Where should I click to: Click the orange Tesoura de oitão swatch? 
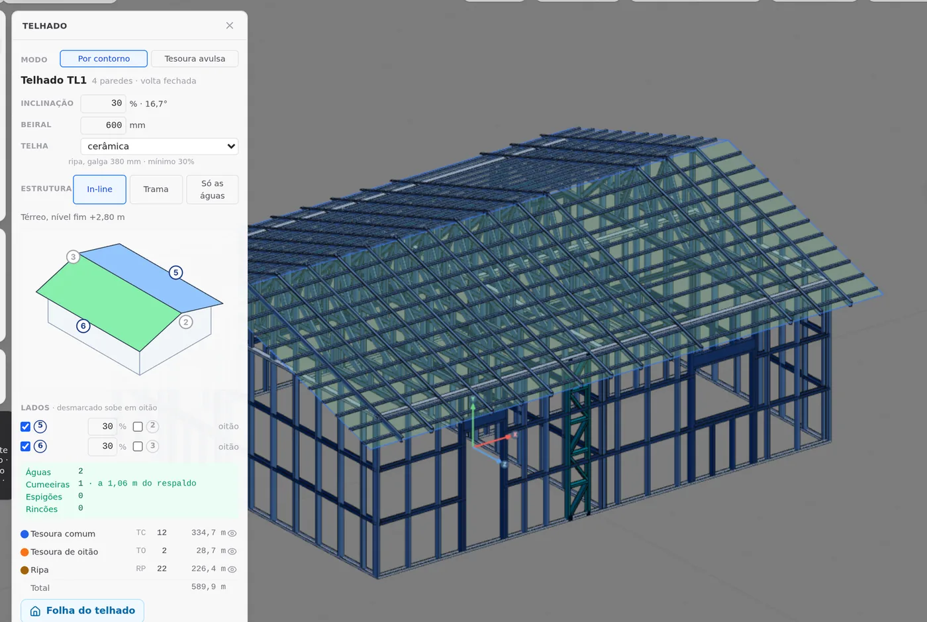click(x=24, y=552)
